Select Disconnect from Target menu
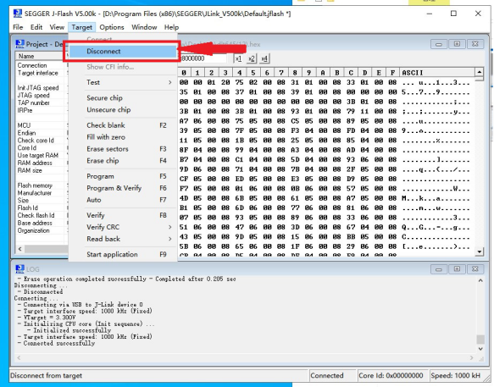The image size is (494, 387). 123,52
